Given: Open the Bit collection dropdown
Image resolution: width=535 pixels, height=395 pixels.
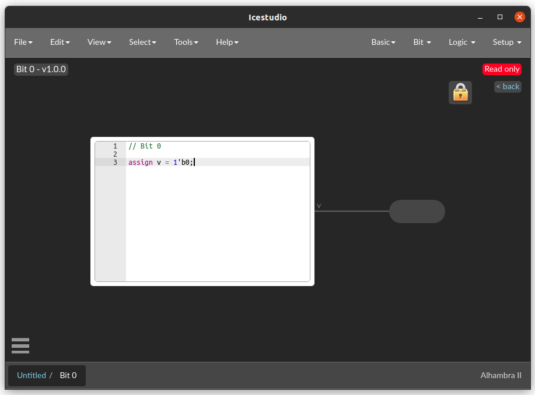Looking at the screenshot, I should [421, 42].
